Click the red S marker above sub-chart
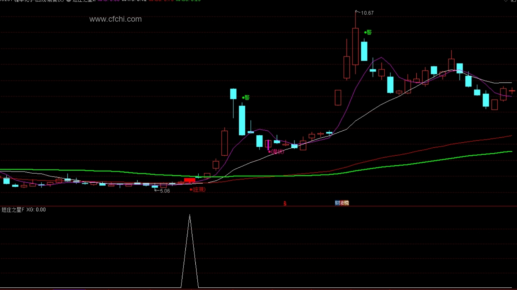The image size is (517, 290). 285,204
